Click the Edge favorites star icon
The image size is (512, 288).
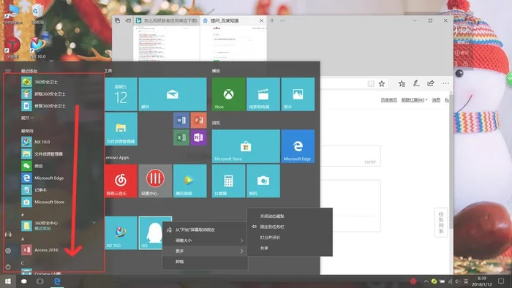381,84
